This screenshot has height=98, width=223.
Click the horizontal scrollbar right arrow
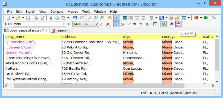click(x=213, y=86)
